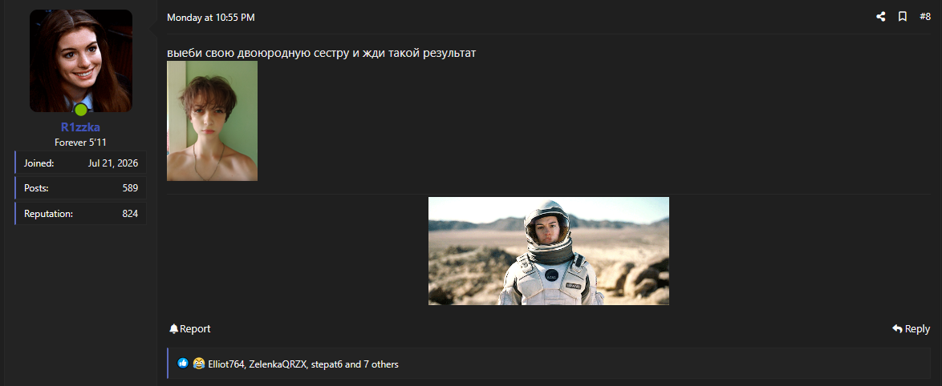Click the 'Joined:' label
The height and width of the screenshot is (386, 942).
click(x=39, y=163)
